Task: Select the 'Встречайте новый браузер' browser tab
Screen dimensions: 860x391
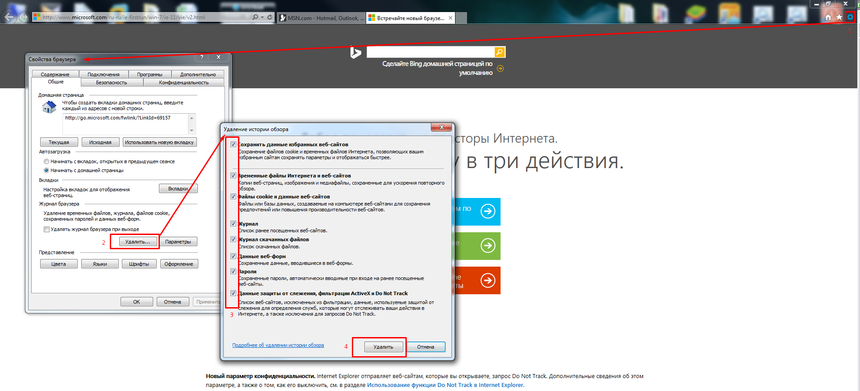Action: [410, 18]
